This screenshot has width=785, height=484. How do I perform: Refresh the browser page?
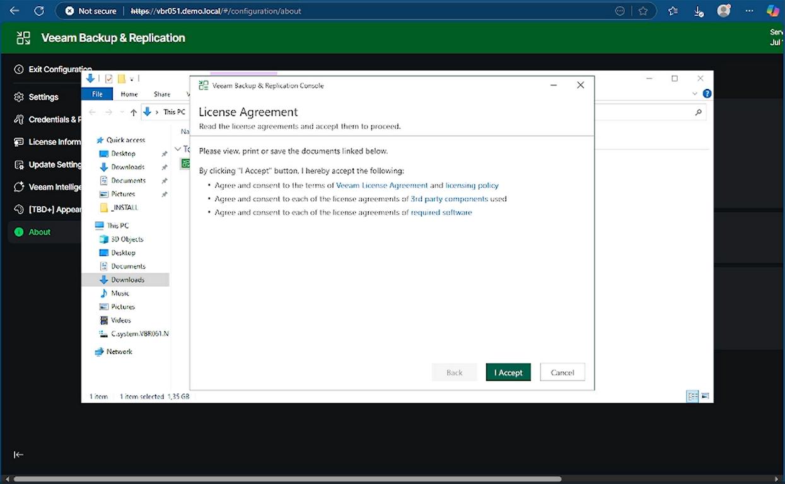coord(38,11)
